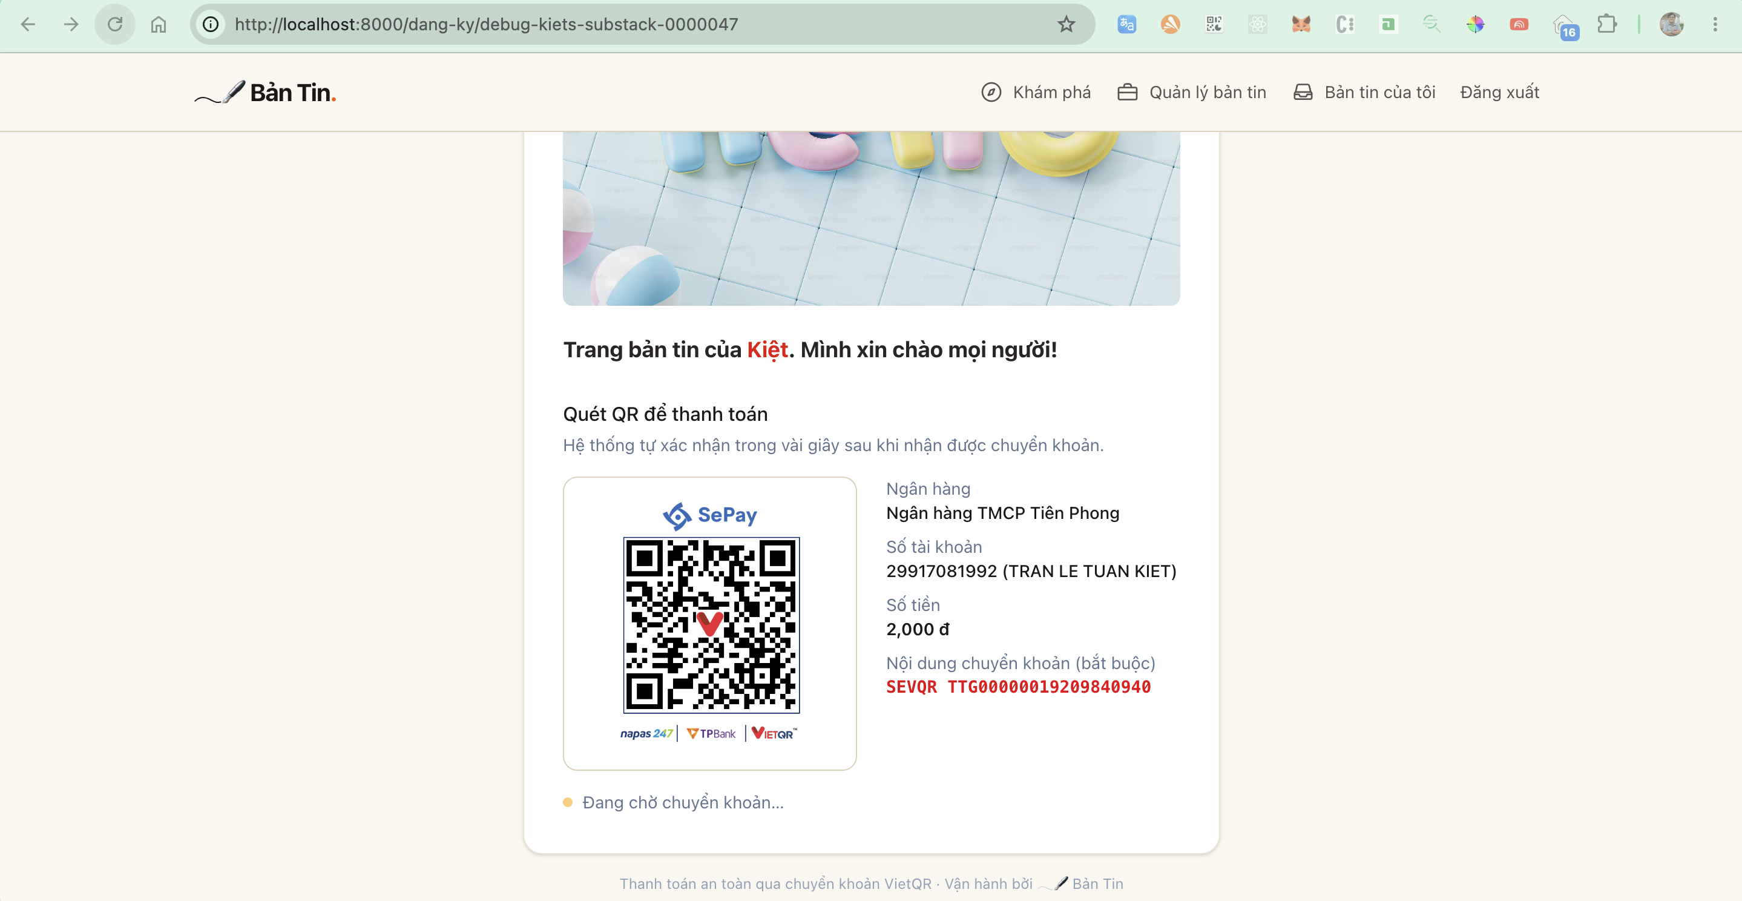Click the Bản Tin footer logo

[1080, 883]
